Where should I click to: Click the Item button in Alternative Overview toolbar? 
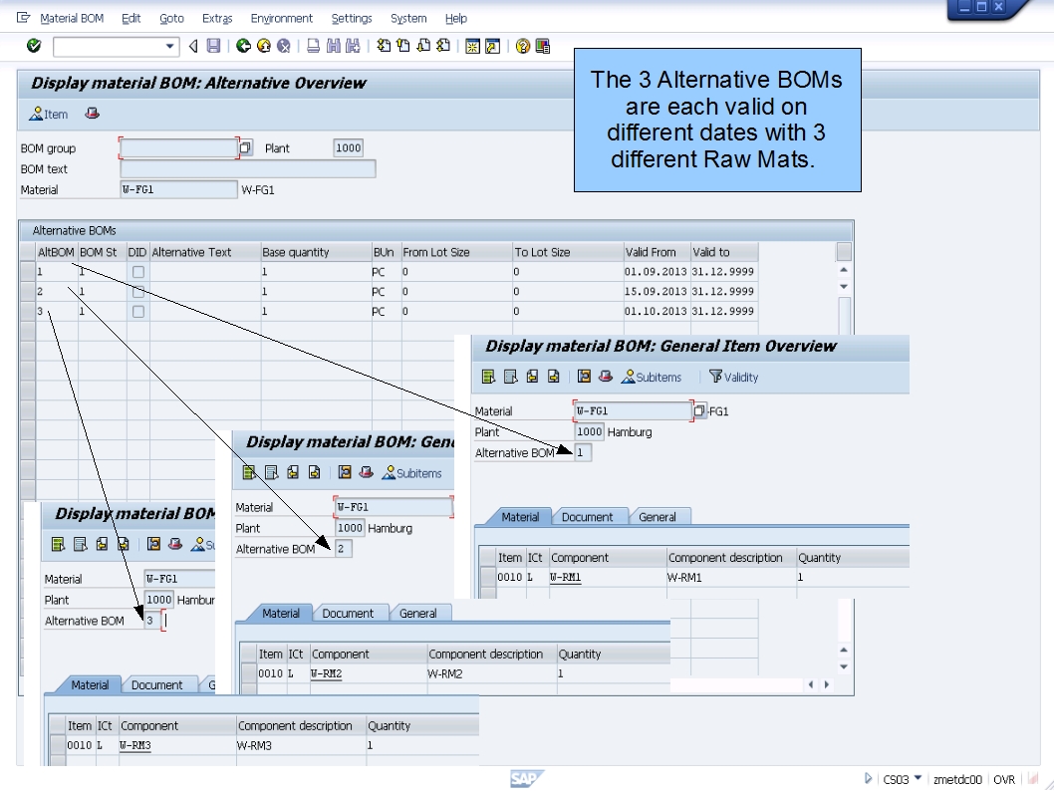point(49,115)
